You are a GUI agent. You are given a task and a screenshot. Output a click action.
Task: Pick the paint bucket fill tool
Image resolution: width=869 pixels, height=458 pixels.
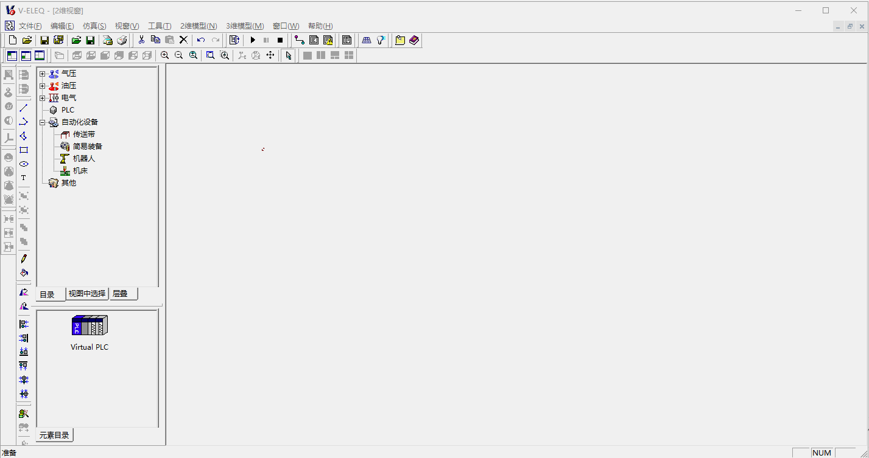point(24,272)
